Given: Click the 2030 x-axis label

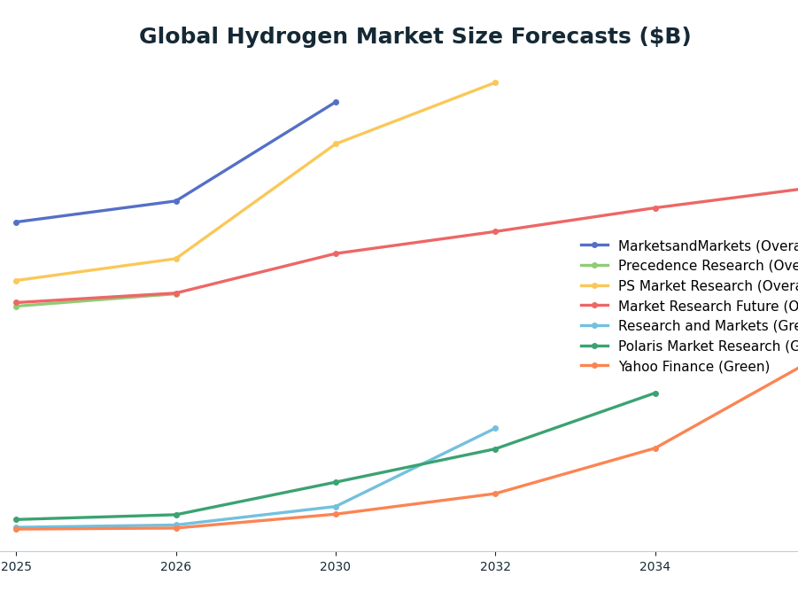Looking at the screenshot, I should pos(336,566).
